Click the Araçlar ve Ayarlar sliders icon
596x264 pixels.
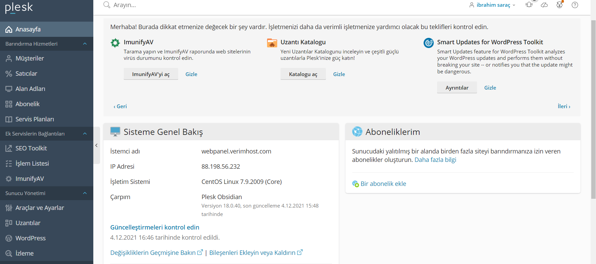point(9,208)
